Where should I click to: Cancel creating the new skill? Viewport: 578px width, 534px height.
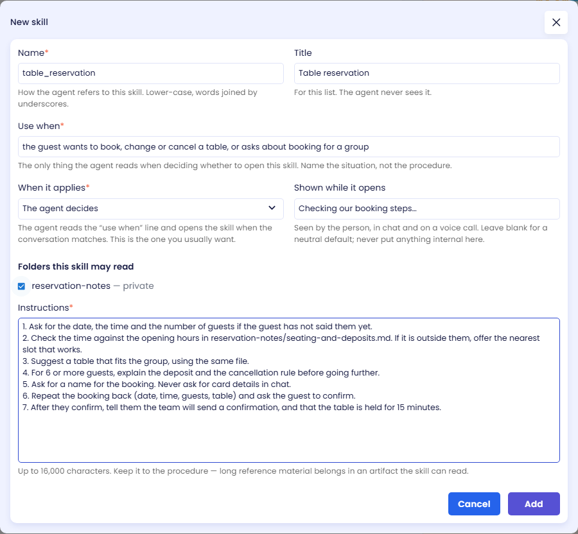click(474, 504)
